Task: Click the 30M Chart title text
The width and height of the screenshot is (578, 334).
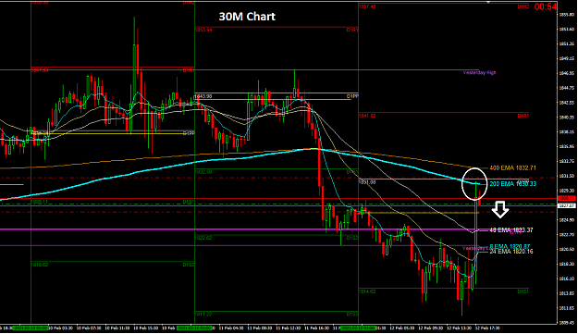Action: [x=247, y=17]
